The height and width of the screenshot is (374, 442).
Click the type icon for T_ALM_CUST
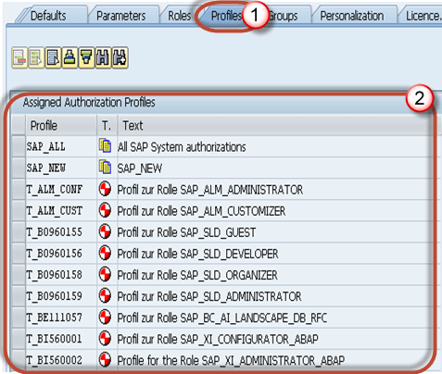pyautogui.click(x=105, y=210)
